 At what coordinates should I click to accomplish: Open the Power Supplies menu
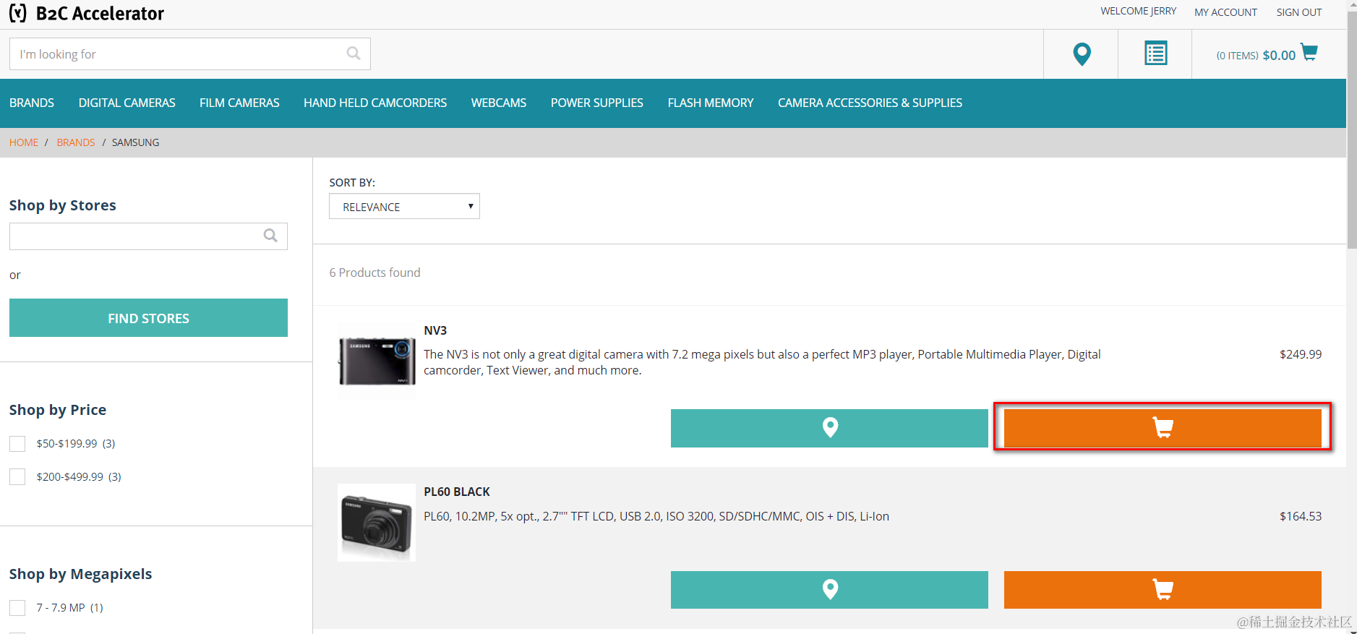(597, 103)
